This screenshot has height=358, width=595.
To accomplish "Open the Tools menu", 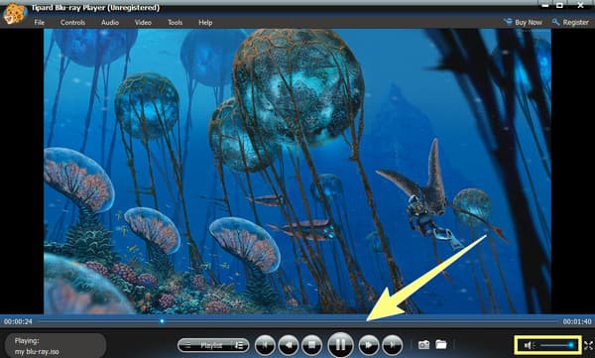I will click(175, 23).
